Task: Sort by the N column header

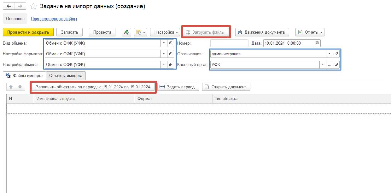Action: [20, 99]
